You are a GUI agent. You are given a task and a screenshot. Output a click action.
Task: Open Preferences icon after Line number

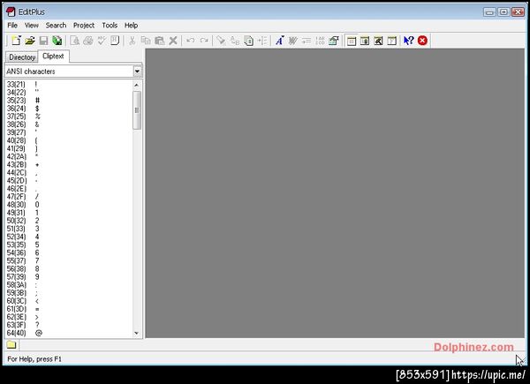tap(334, 41)
